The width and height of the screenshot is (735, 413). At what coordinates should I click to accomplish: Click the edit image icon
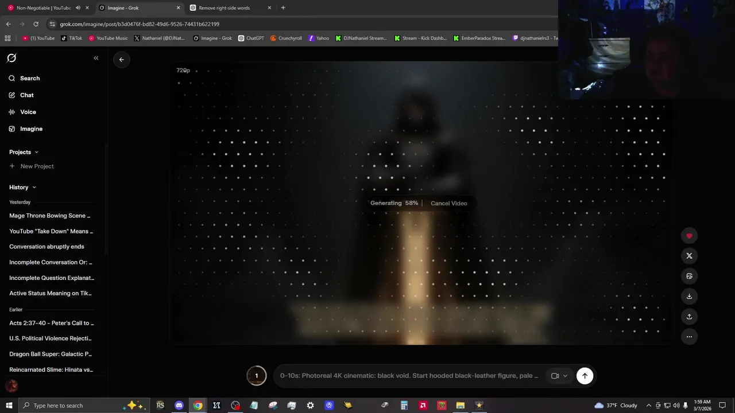click(689, 276)
